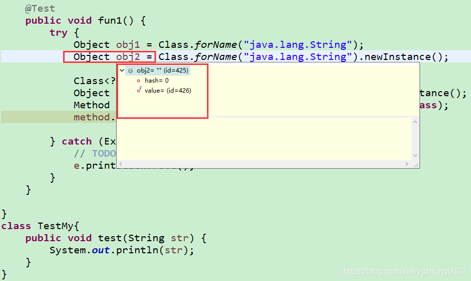
Task: Click the detail pane scroll up arrow
Action: (x=415, y=122)
